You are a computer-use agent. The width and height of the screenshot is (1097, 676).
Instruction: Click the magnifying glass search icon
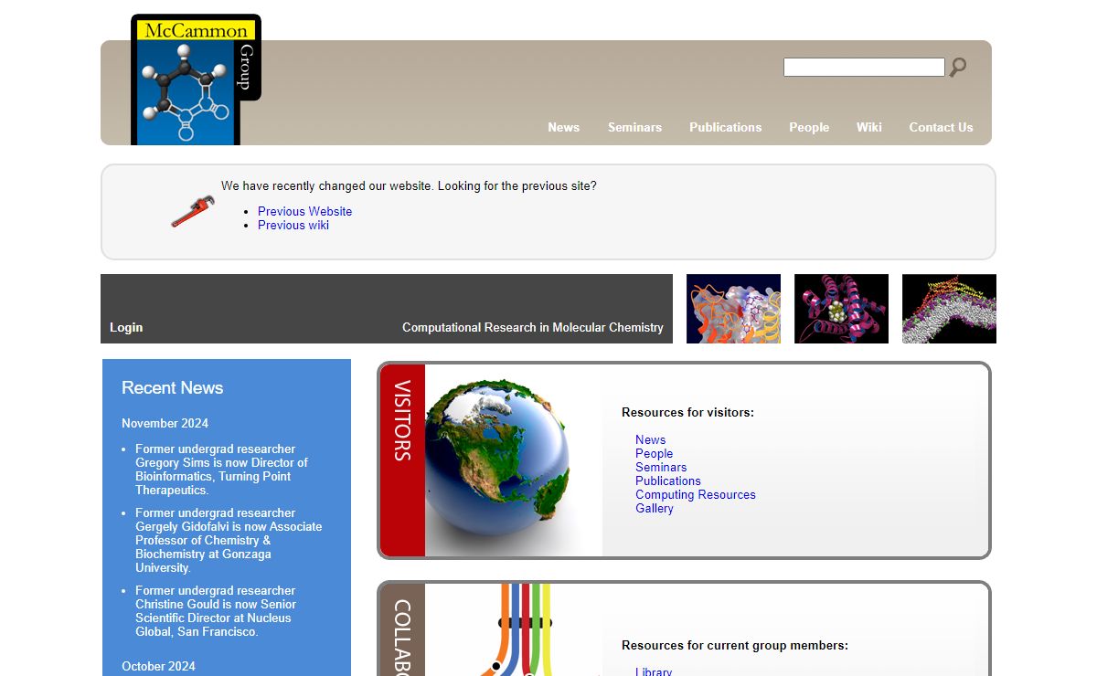[x=958, y=67]
